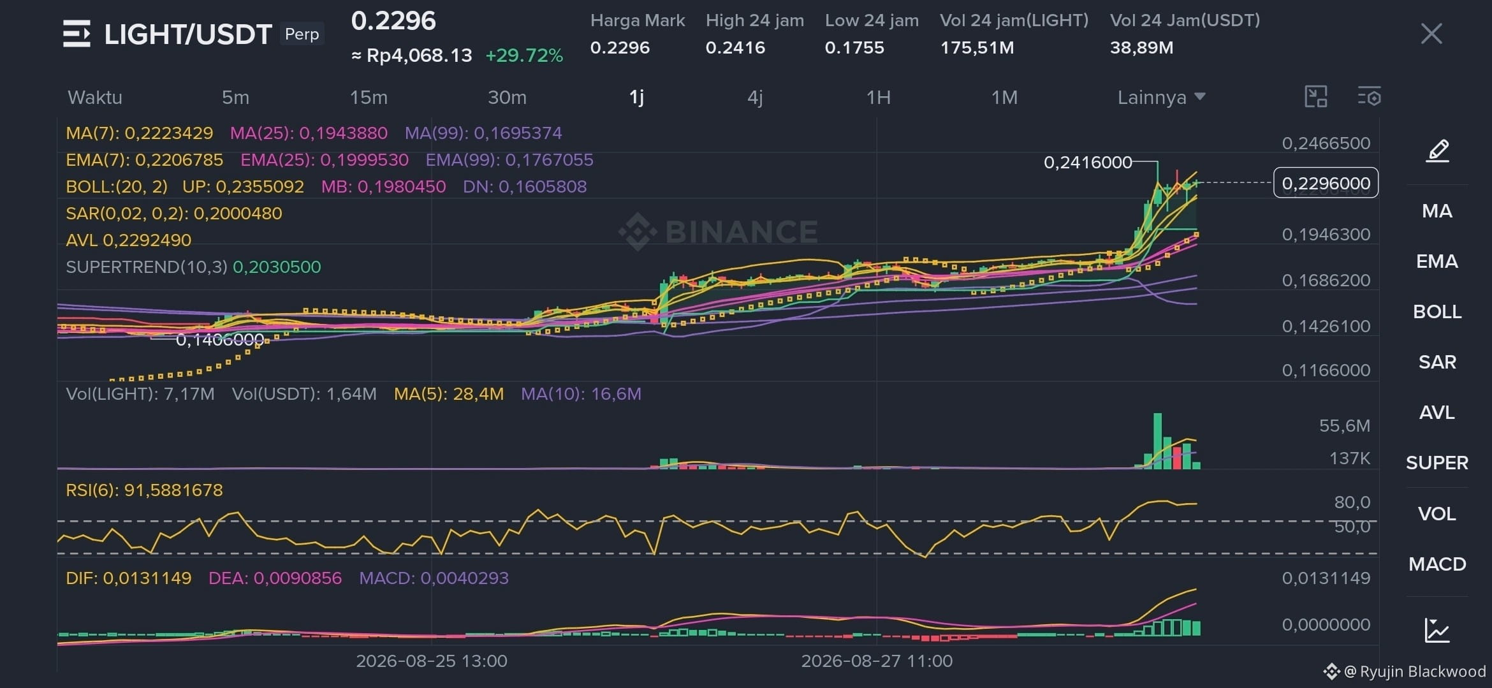This screenshot has width=1492, height=688.
Task: Exit fullscreen chart layout icon
Action: click(x=1315, y=97)
